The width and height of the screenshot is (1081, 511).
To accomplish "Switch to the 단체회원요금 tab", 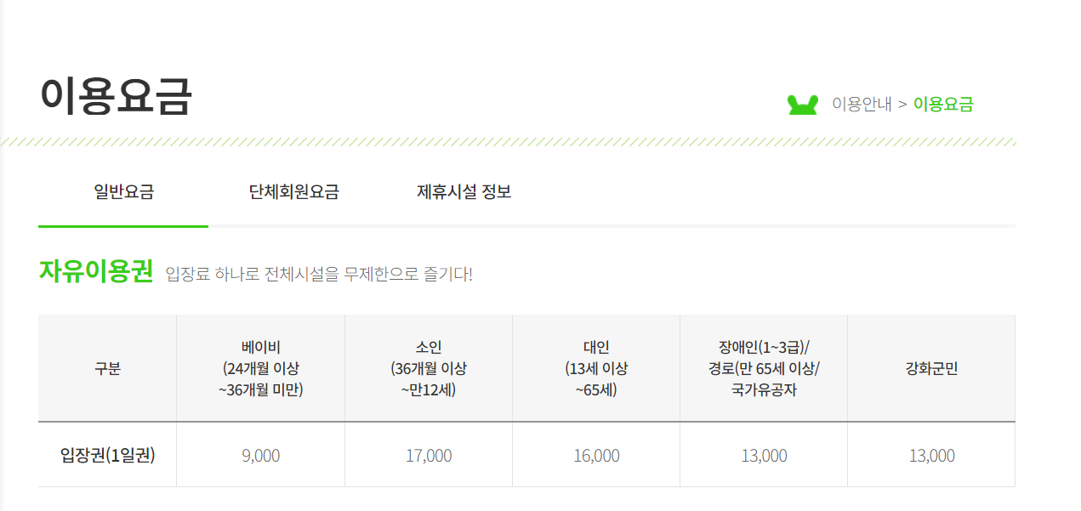I will coord(293,192).
